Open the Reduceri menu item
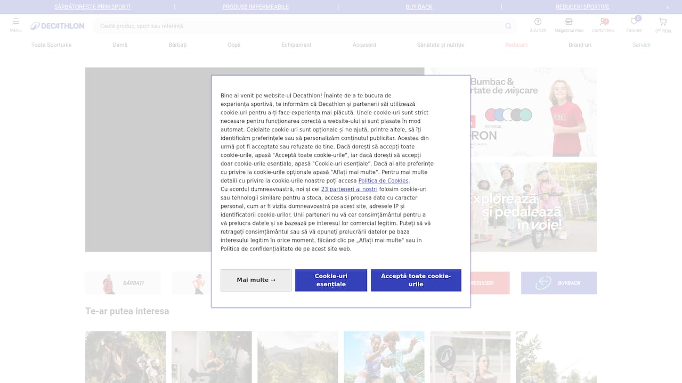 click(516, 45)
